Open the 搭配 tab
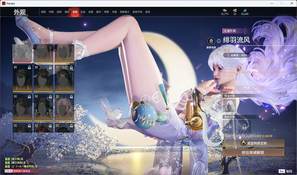The image size is (297, 175). [x=43, y=12]
